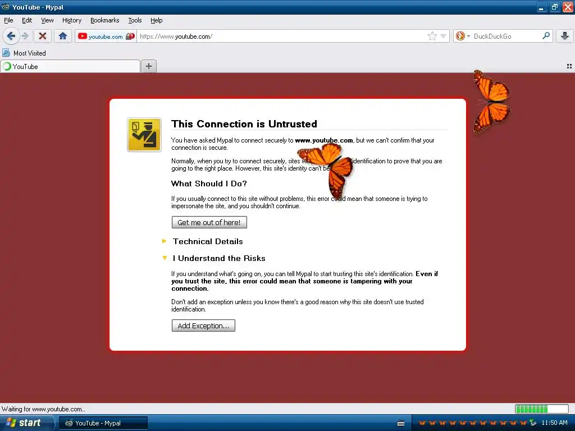Open the View menu

click(47, 20)
